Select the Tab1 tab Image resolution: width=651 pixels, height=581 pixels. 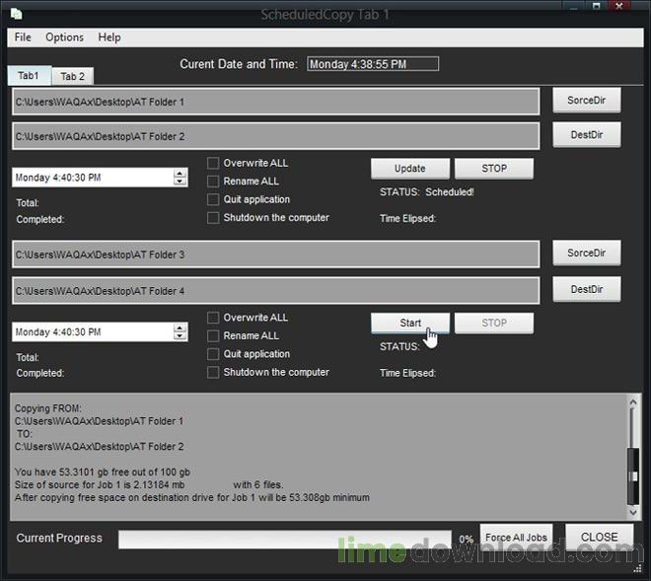(29, 76)
